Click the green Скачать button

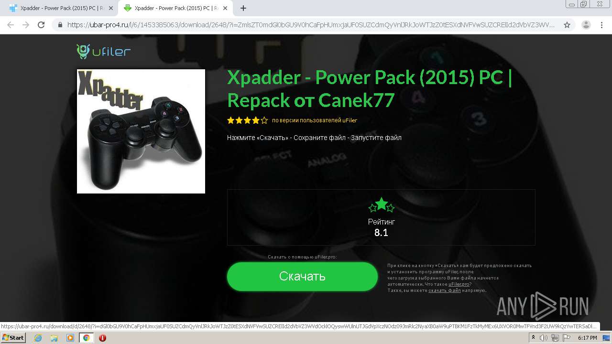click(x=302, y=276)
